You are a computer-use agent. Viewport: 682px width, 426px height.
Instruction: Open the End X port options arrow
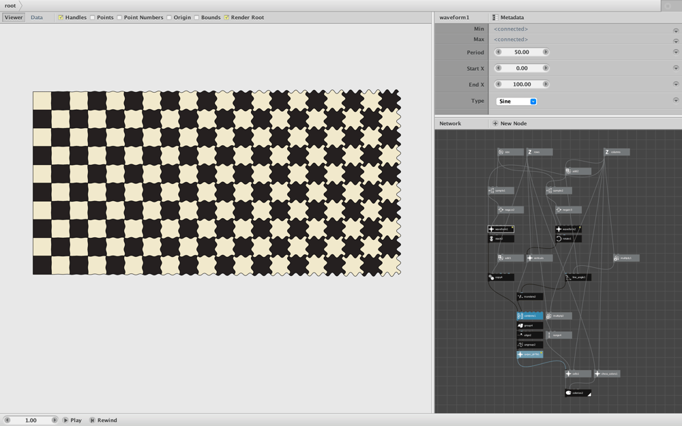675,84
